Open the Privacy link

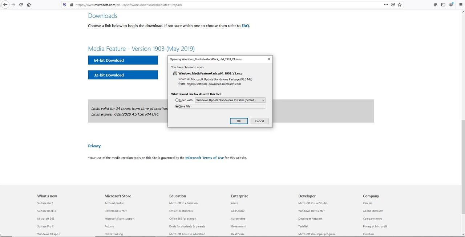(94, 146)
